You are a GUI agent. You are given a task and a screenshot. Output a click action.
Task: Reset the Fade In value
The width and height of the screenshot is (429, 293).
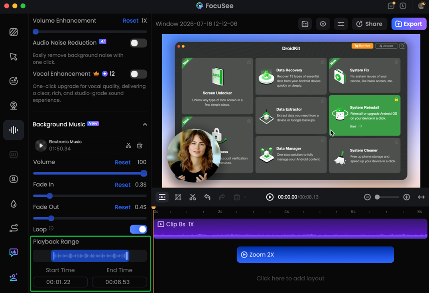[x=122, y=185]
